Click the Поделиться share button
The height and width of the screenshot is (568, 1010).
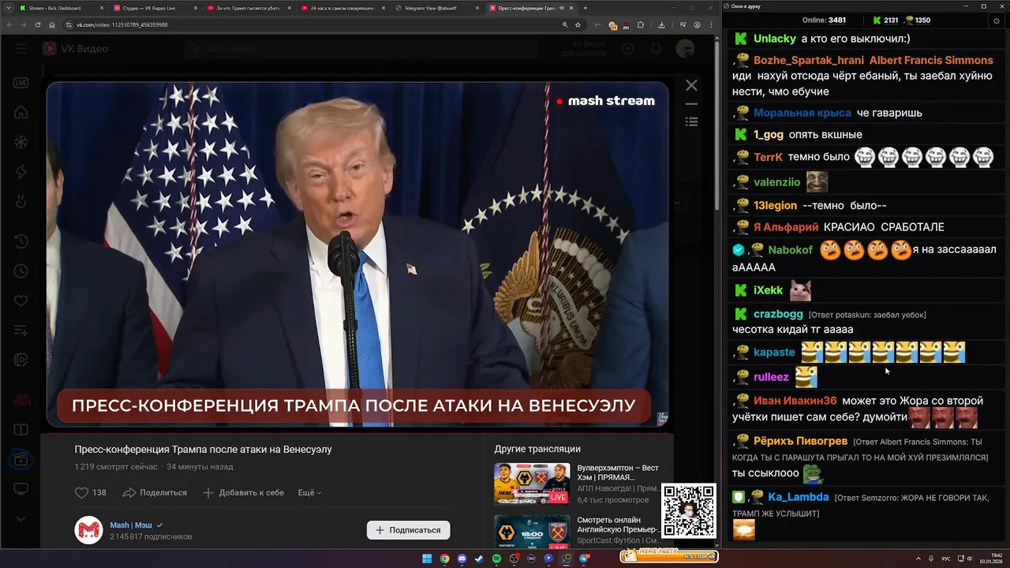[x=155, y=492]
